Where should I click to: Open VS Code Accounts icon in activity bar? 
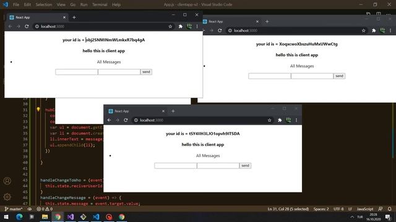(7, 181)
